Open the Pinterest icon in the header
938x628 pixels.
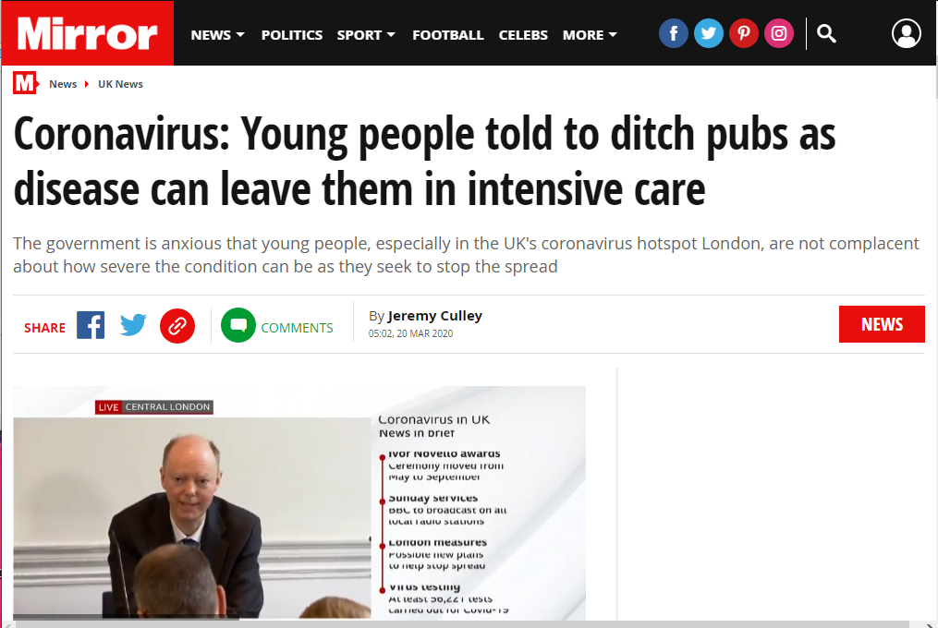744,33
